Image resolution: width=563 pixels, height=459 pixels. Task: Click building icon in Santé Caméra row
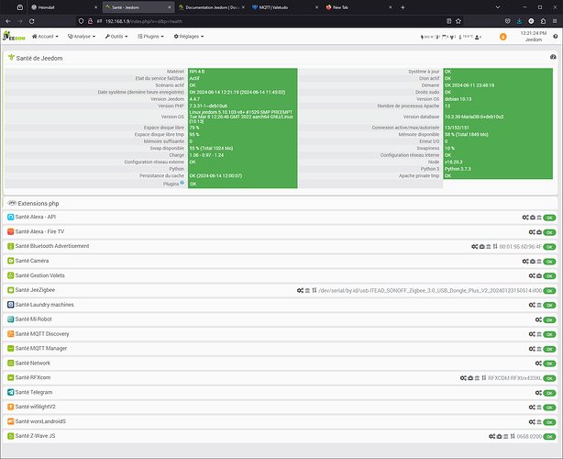click(539, 262)
